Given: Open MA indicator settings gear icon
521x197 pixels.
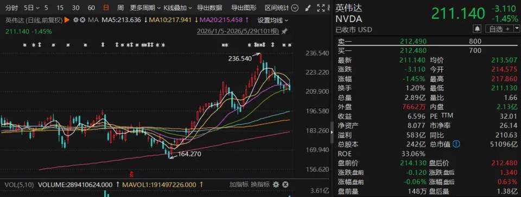Looking at the screenshot, I should pos(76,20).
